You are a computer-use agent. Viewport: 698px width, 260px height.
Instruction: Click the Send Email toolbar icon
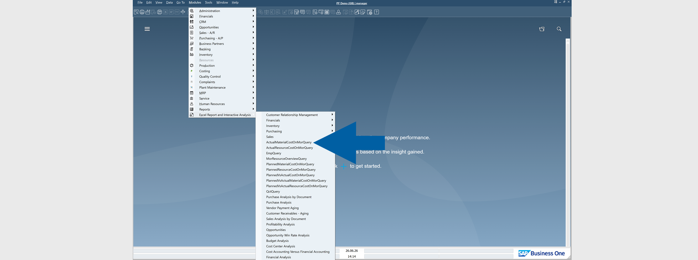pos(148,12)
